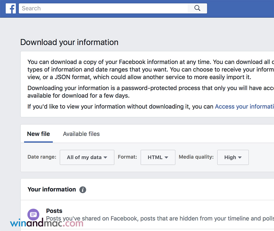This screenshot has height=231, width=274.
Task: Click the 'Format:' label
Action: [x=127, y=157]
